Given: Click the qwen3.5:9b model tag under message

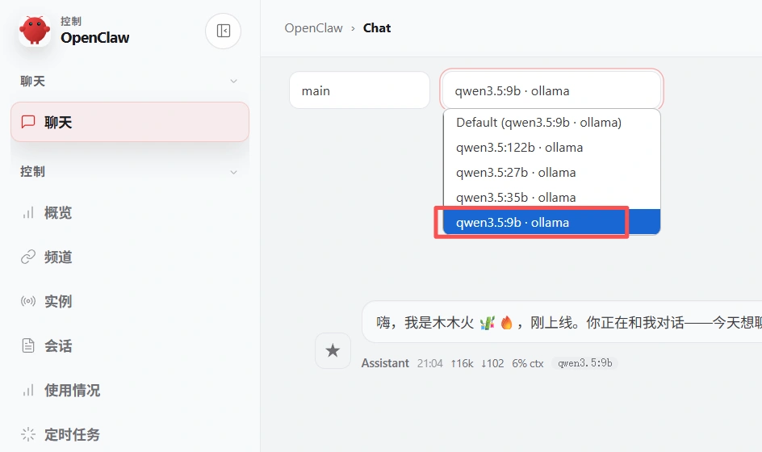Looking at the screenshot, I should pos(584,363).
